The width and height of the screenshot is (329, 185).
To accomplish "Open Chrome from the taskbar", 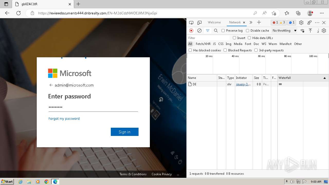I will click(x=46, y=182).
